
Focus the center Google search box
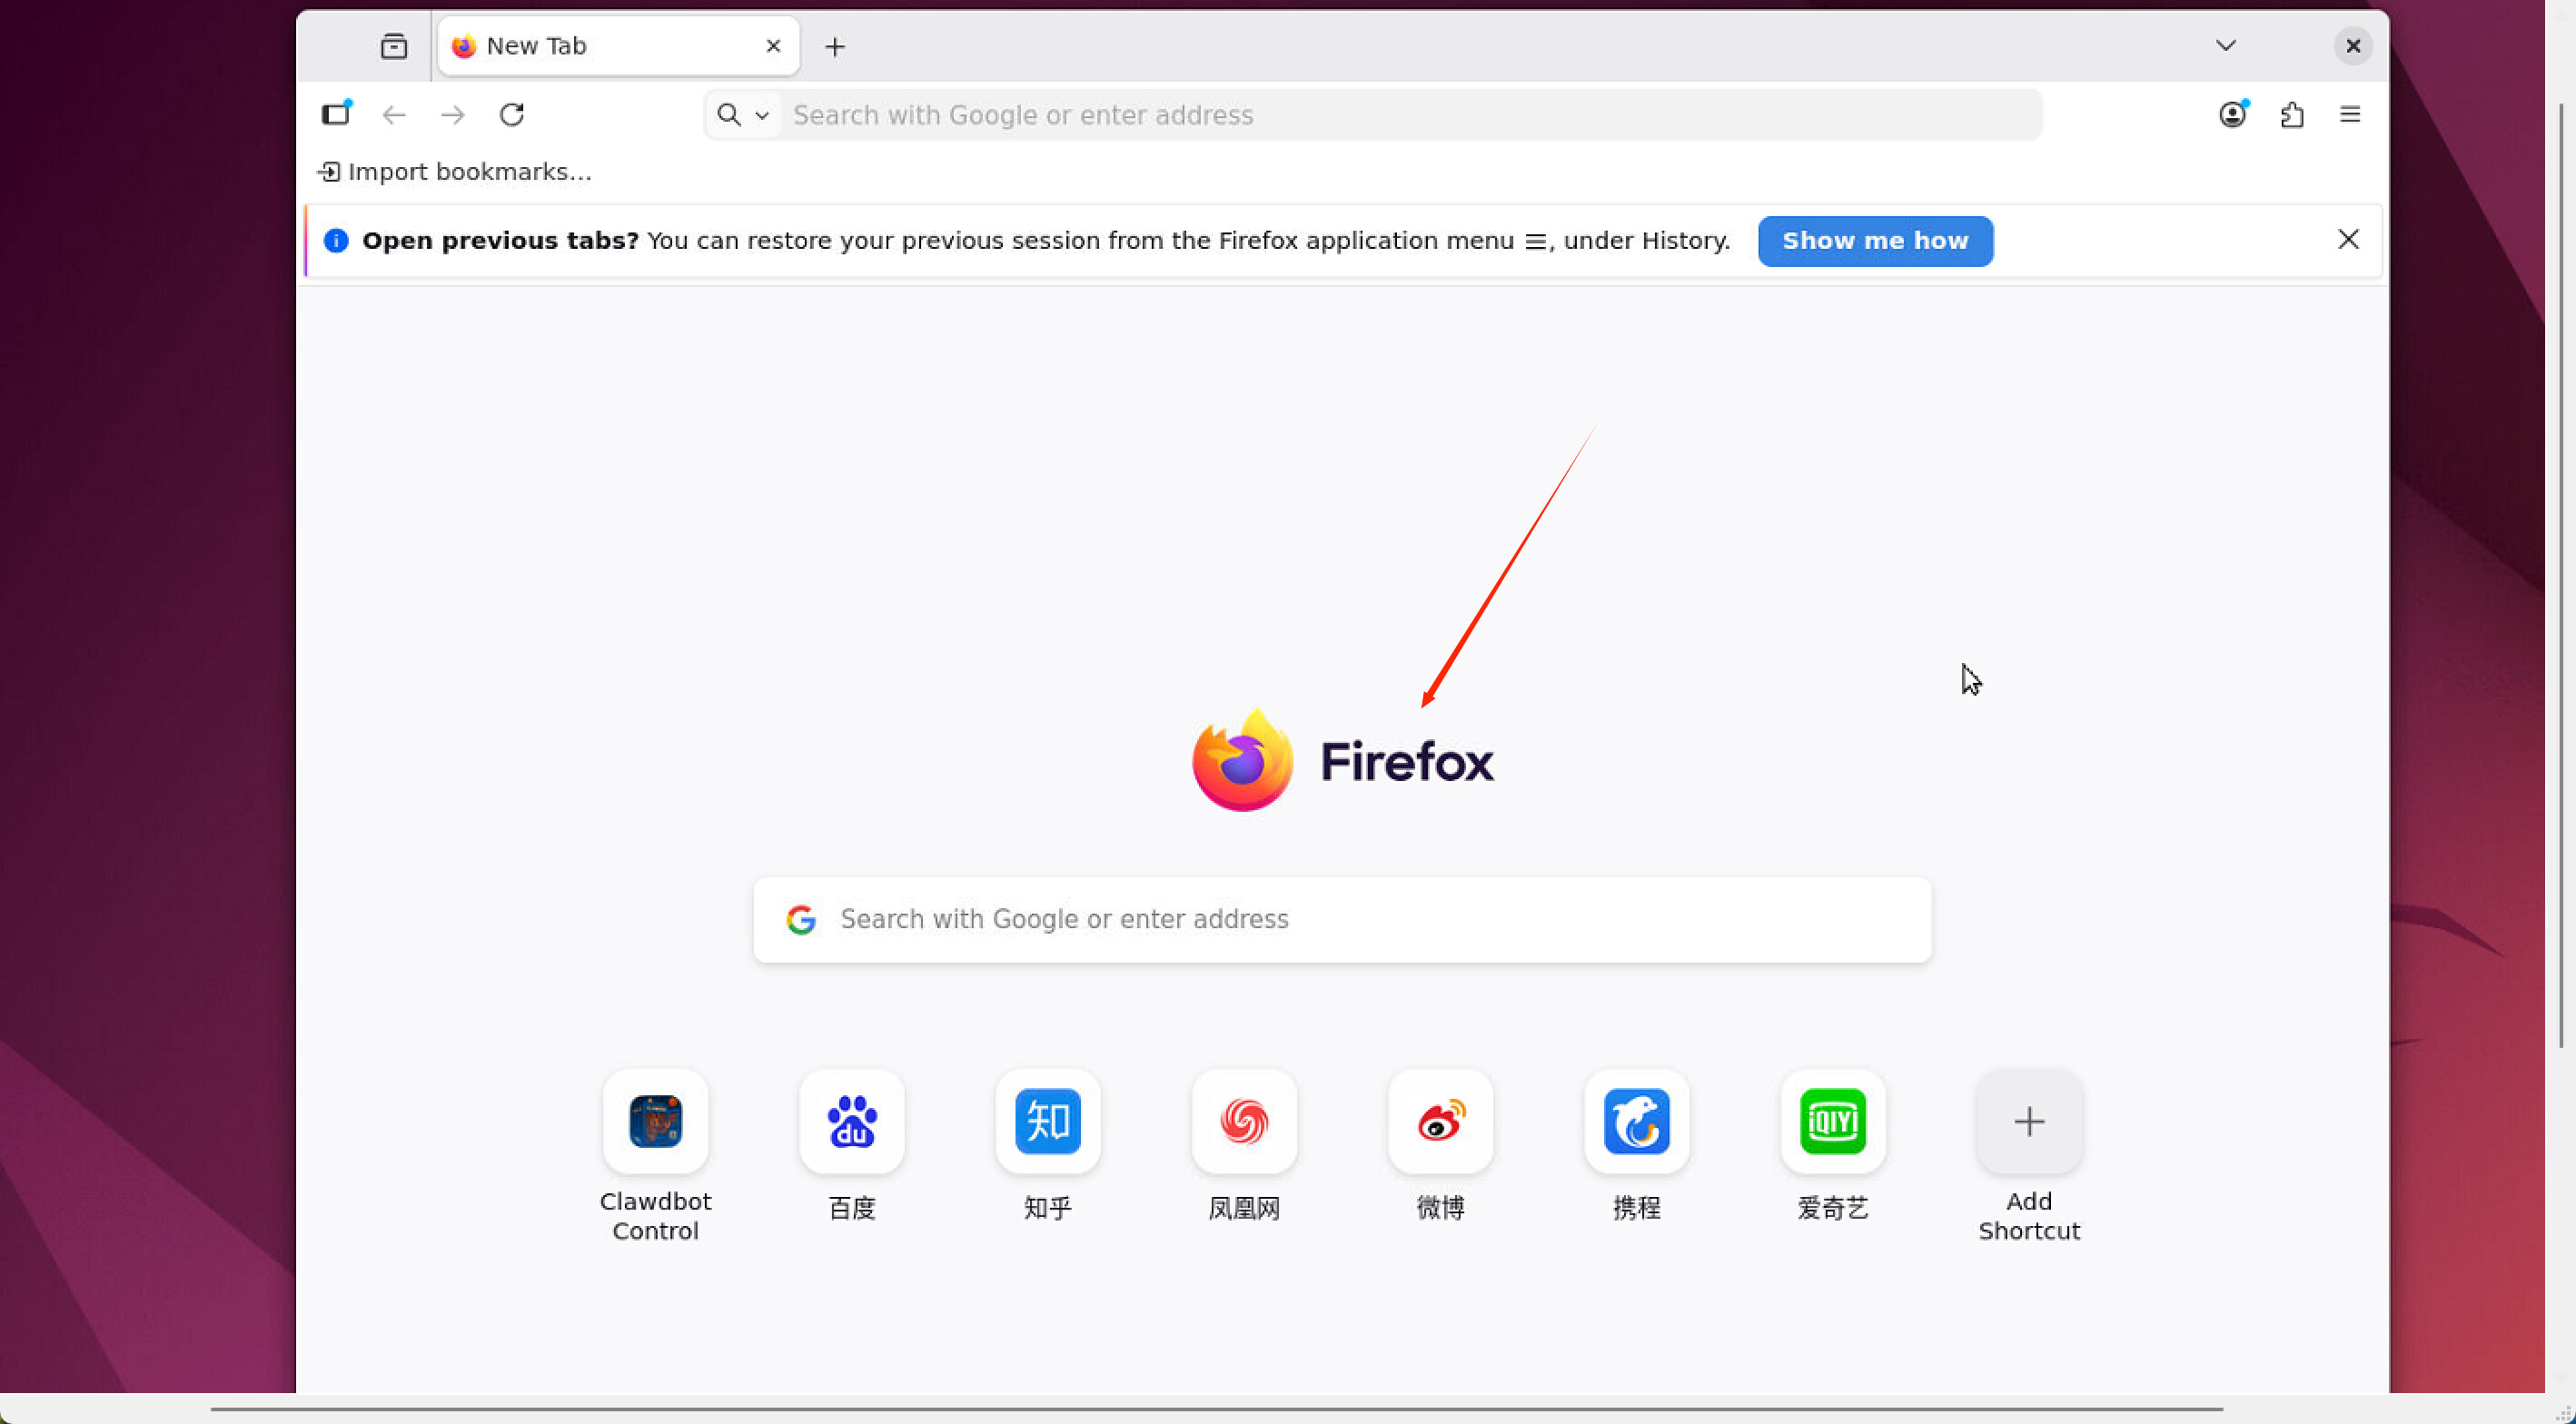(1340, 919)
